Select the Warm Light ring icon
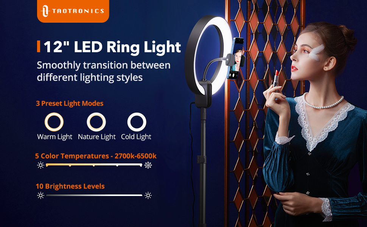 coord(54,122)
